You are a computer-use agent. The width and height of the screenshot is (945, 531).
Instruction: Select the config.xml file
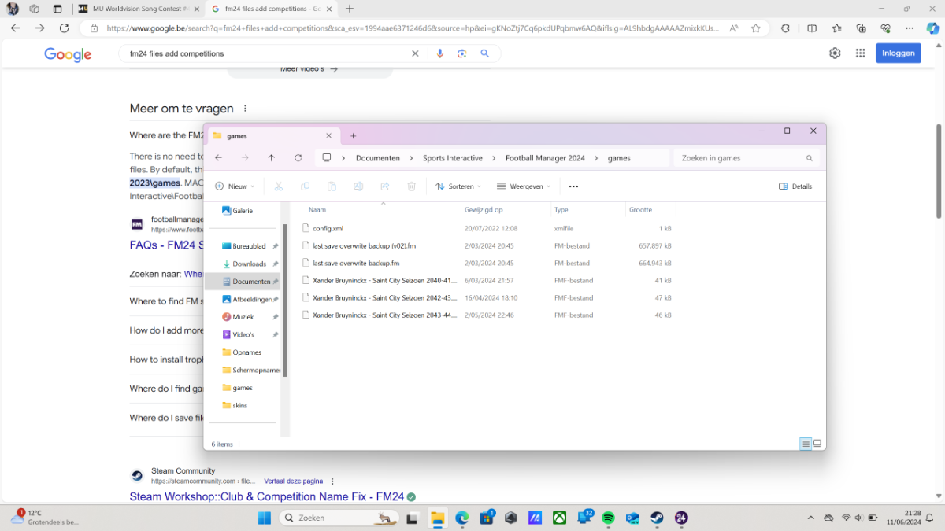tap(328, 228)
